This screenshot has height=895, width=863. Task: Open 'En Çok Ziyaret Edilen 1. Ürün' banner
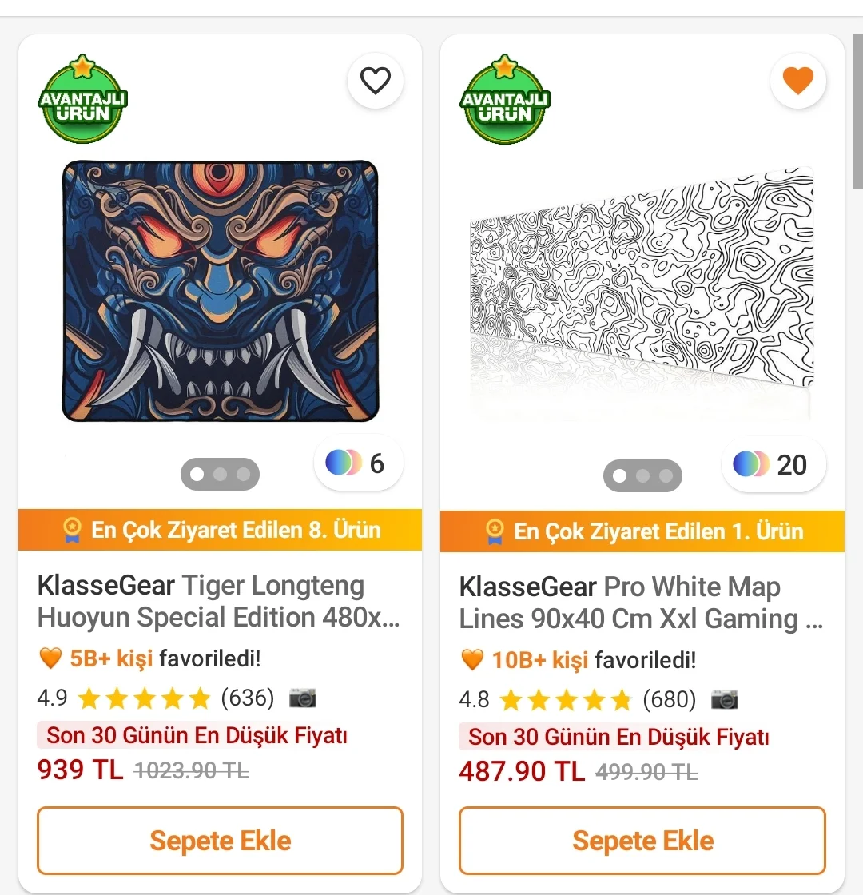[642, 531]
